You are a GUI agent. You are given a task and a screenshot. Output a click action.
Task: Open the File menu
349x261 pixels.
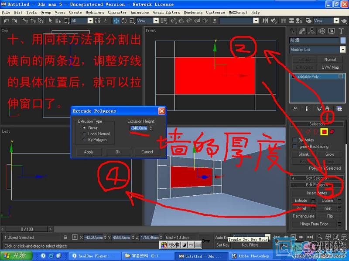[6, 13]
